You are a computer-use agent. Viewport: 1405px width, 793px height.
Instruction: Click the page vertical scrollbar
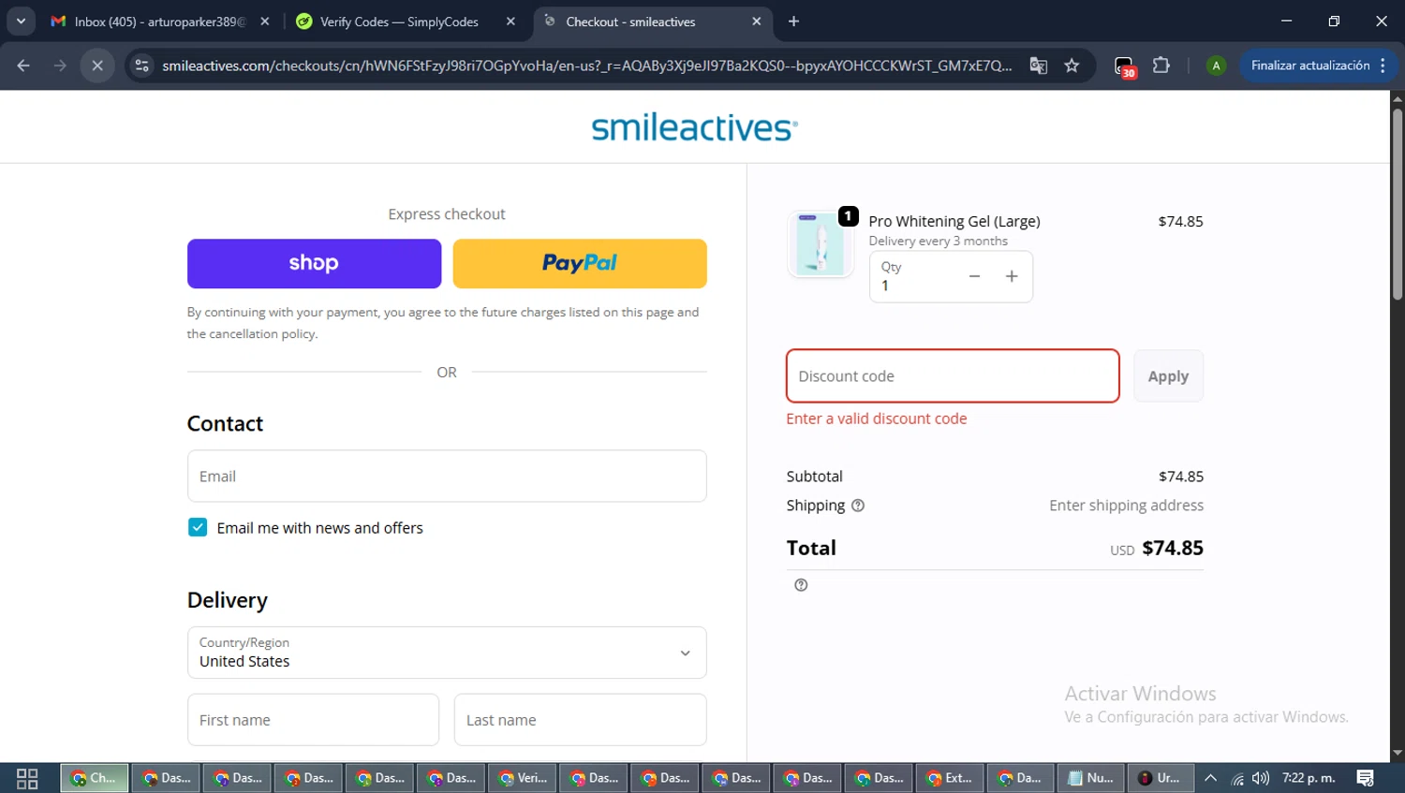click(x=1398, y=204)
